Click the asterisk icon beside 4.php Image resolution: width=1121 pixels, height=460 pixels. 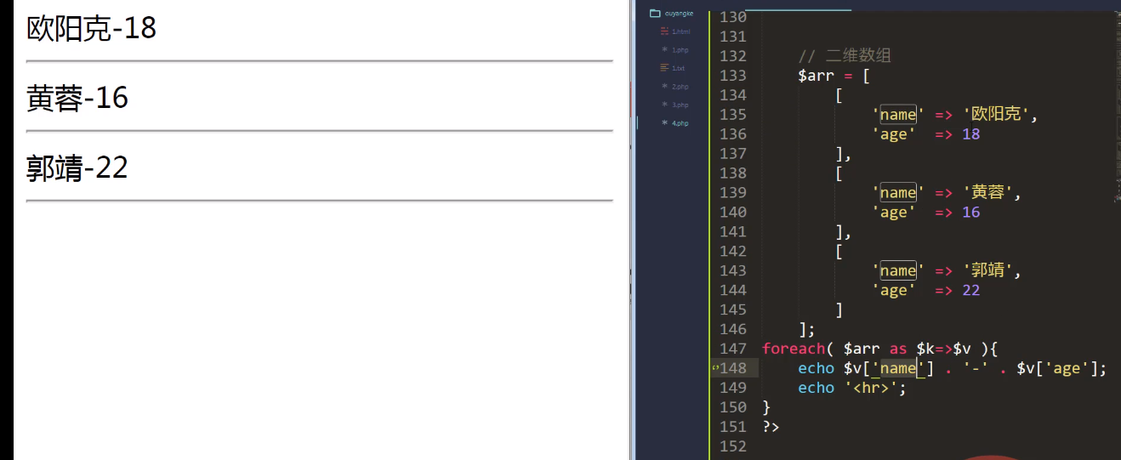(x=664, y=123)
